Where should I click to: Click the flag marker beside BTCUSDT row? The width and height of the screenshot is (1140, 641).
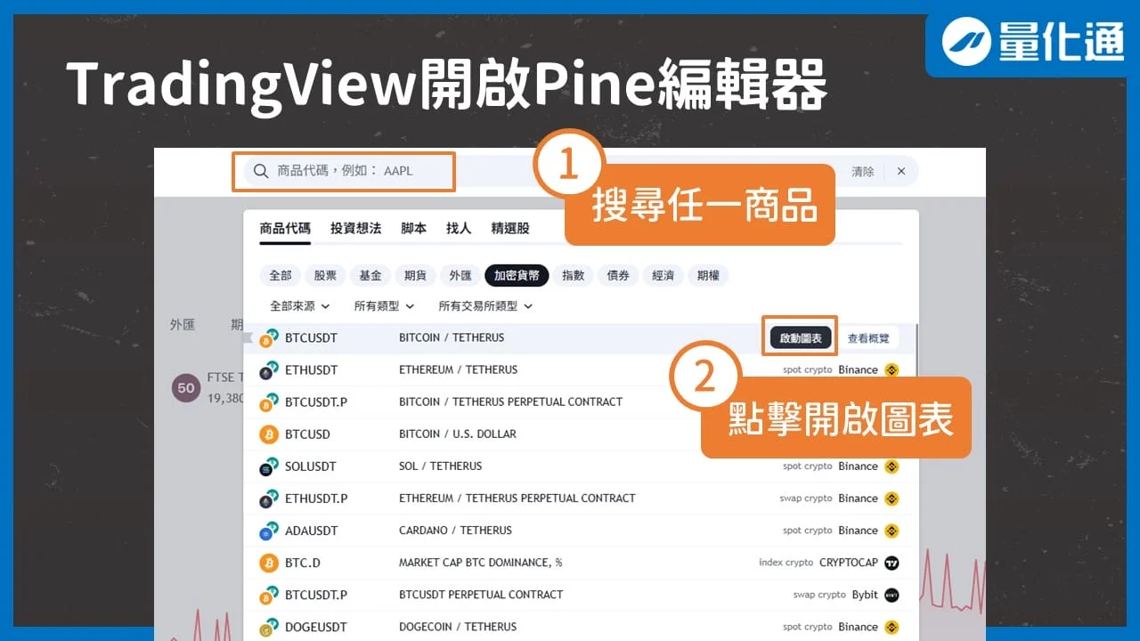[x=248, y=338]
